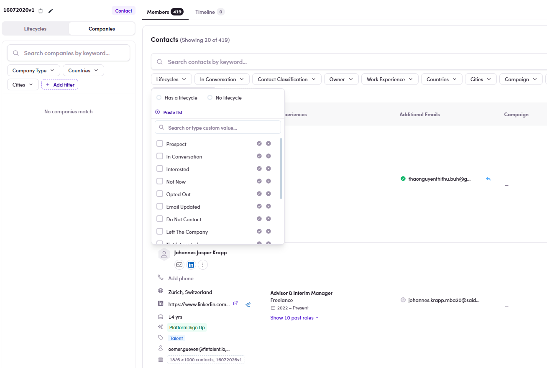Check the Not Now checkbox
This screenshot has height=368, width=547.
click(160, 181)
